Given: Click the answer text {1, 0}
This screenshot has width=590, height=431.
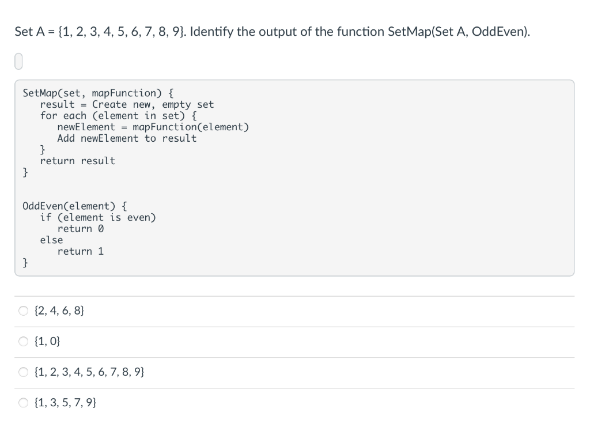Looking at the screenshot, I should [x=46, y=341].
